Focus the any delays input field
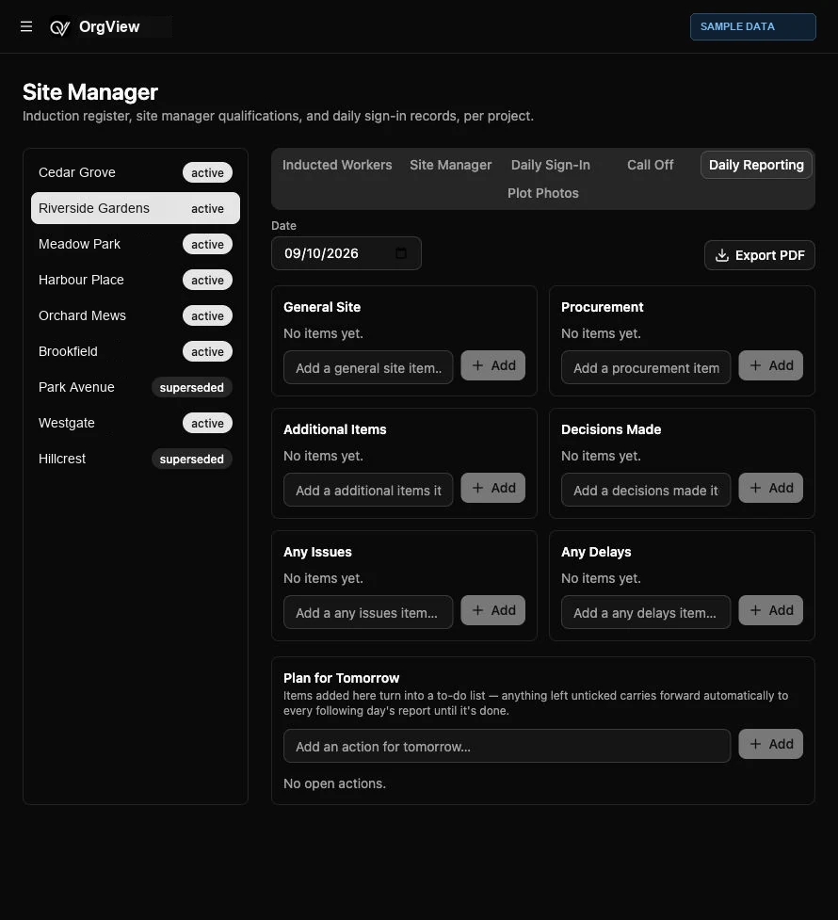 pos(646,613)
